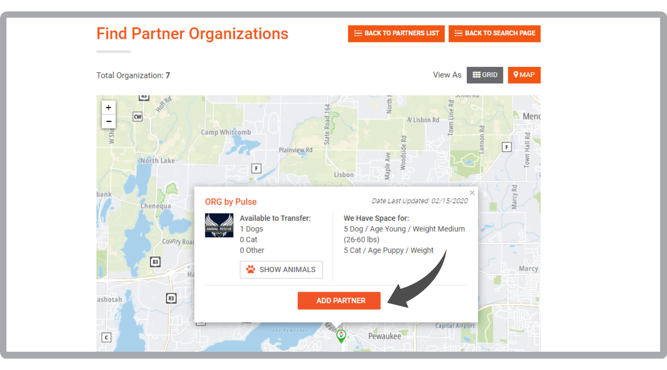Click the Back to Partners List button
Viewport: 667px width, 370px height.
(x=396, y=34)
